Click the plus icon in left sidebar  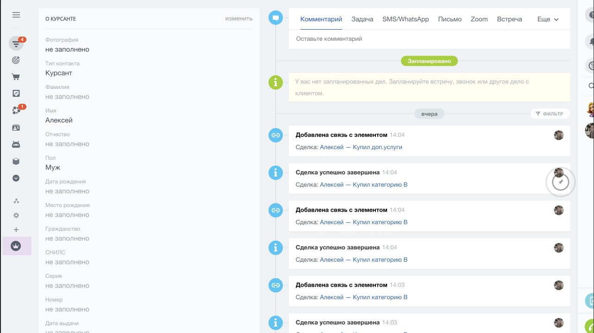point(16,230)
